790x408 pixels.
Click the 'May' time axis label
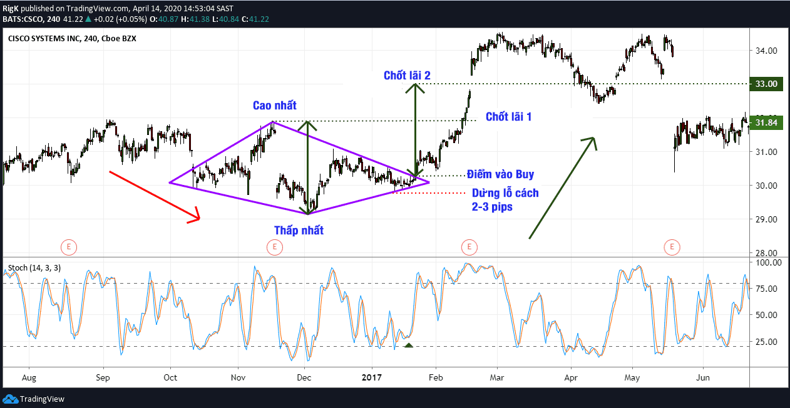click(x=632, y=378)
